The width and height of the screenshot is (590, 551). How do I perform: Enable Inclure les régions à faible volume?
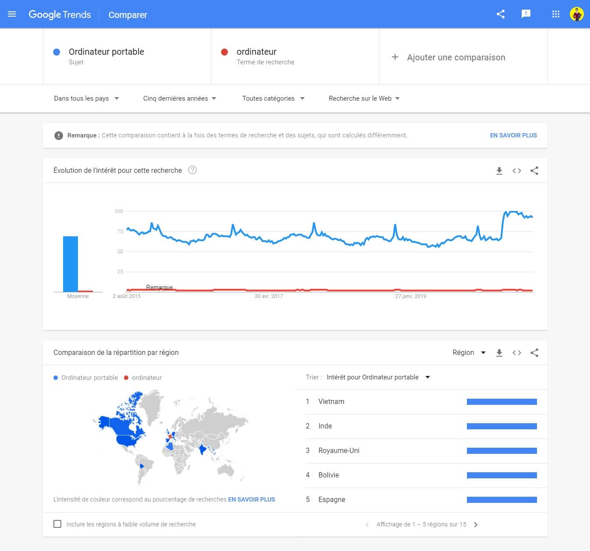pos(57,524)
